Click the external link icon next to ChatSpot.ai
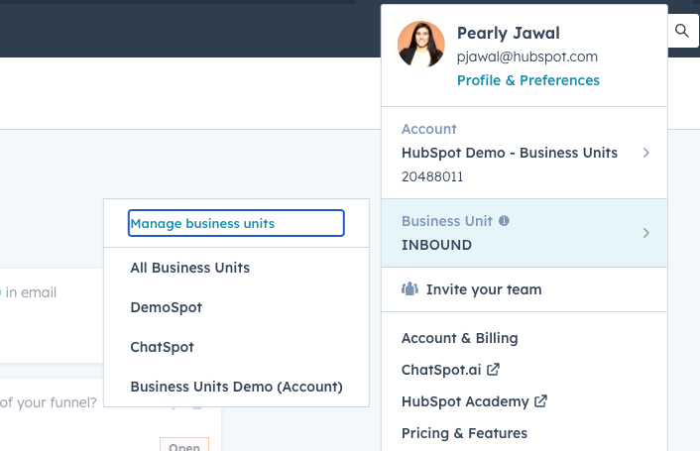This screenshot has height=451, width=700. (x=494, y=370)
